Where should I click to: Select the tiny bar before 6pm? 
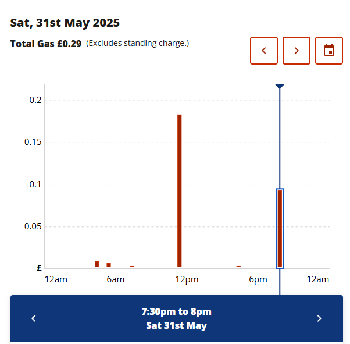[x=238, y=267]
